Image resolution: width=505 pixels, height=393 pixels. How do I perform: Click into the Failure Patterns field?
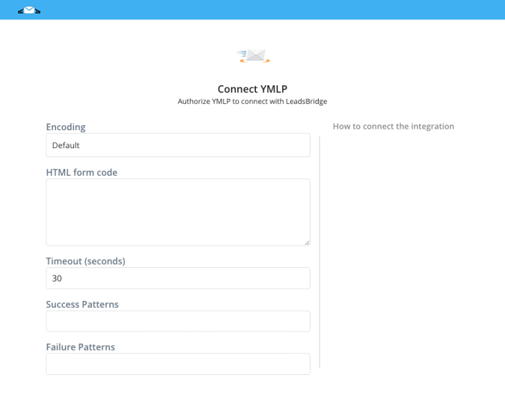pos(178,364)
